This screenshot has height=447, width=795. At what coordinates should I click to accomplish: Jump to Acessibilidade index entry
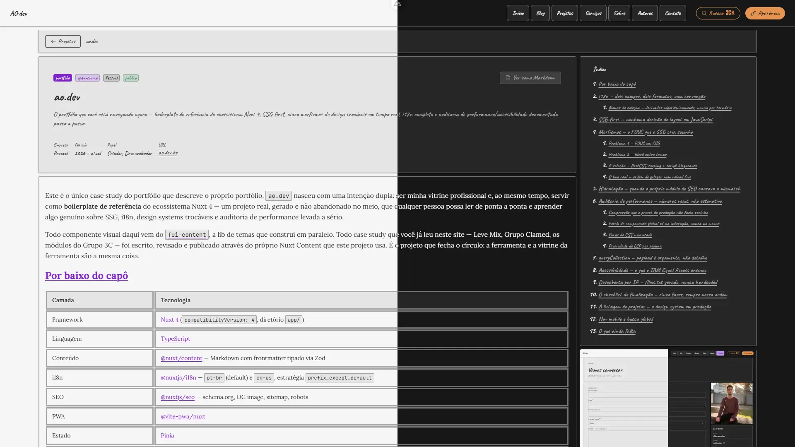coord(653,270)
